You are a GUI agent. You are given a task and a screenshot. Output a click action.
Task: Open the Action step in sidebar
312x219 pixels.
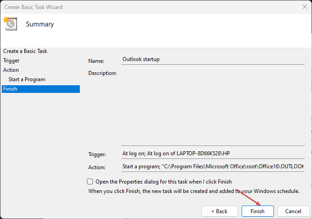tap(11, 70)
